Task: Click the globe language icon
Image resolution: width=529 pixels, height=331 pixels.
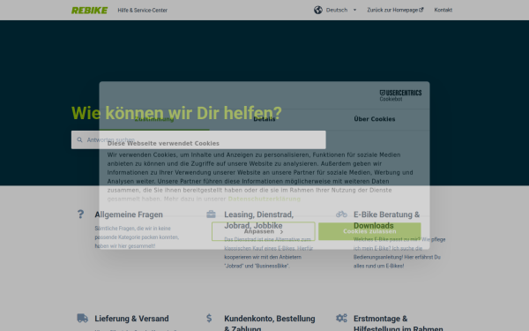Action: tap(317, 10)
